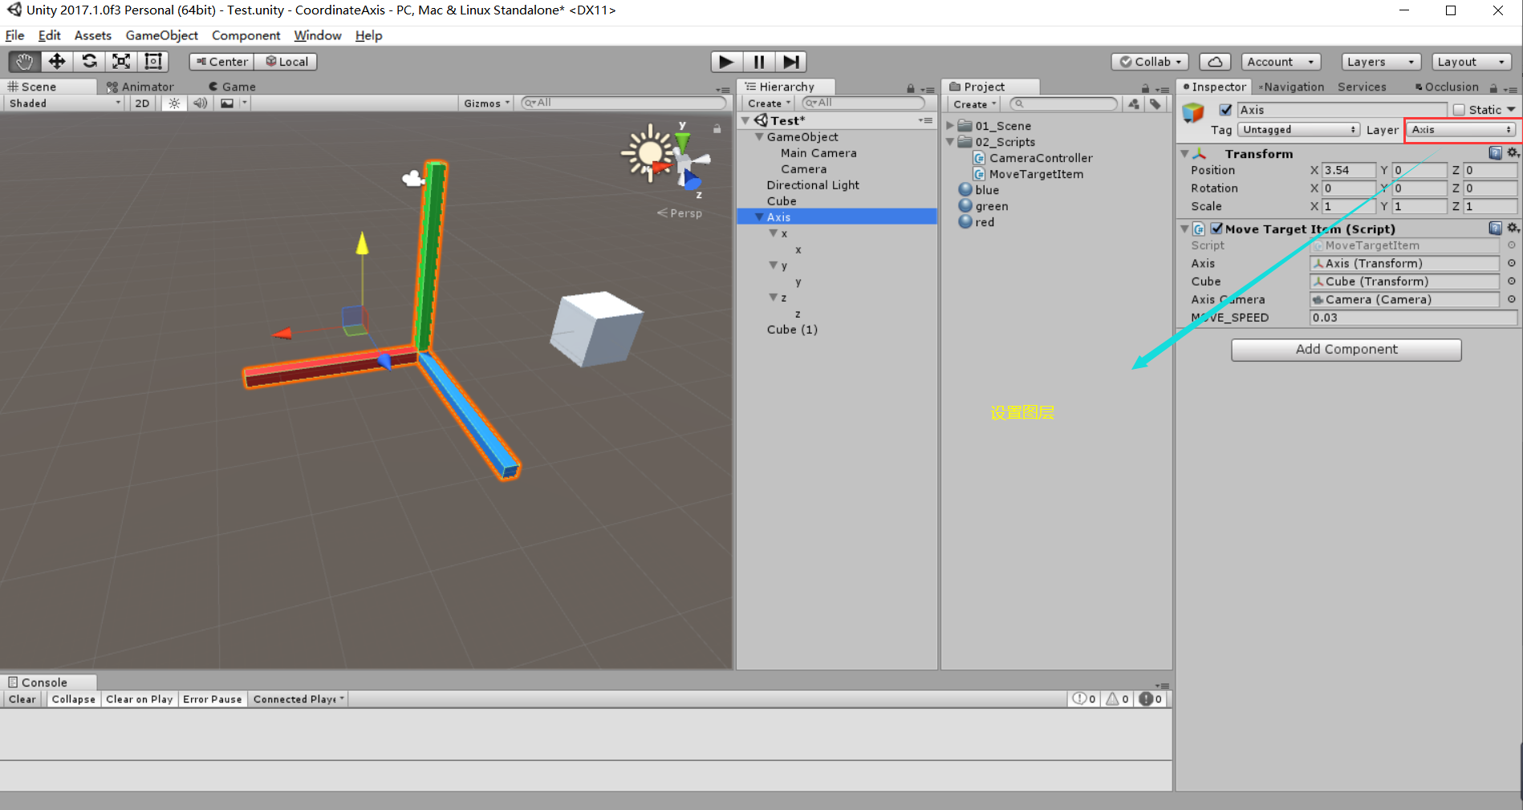The image size is (1523, 810).
Task: Pause the game
Action: (x=758, y=62)
